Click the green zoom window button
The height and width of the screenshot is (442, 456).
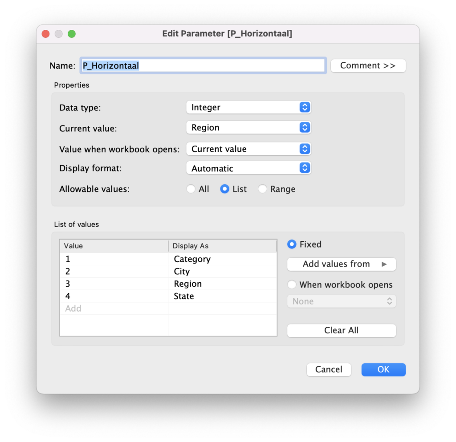(72, 34)
